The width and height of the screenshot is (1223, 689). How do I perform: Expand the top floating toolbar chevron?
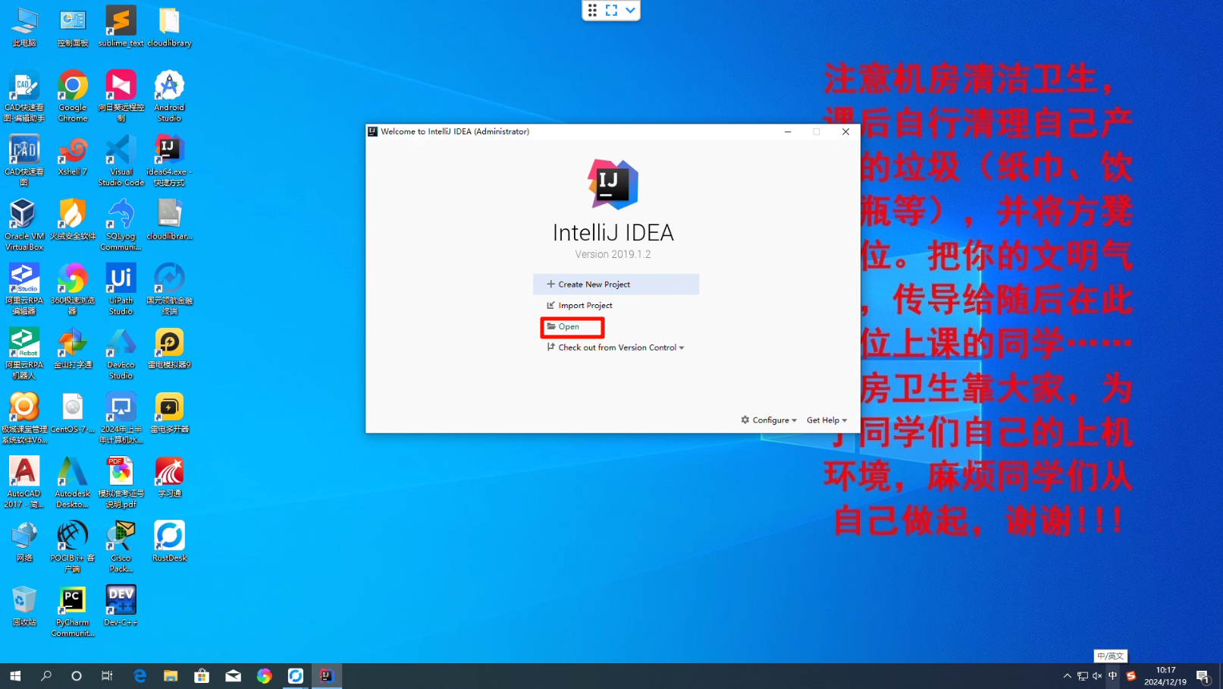click(x=630, y=11)
